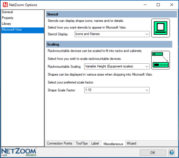Click text 'Select your preferred scale factor.'
Viewport: 179px width, 158px height.
71,82
